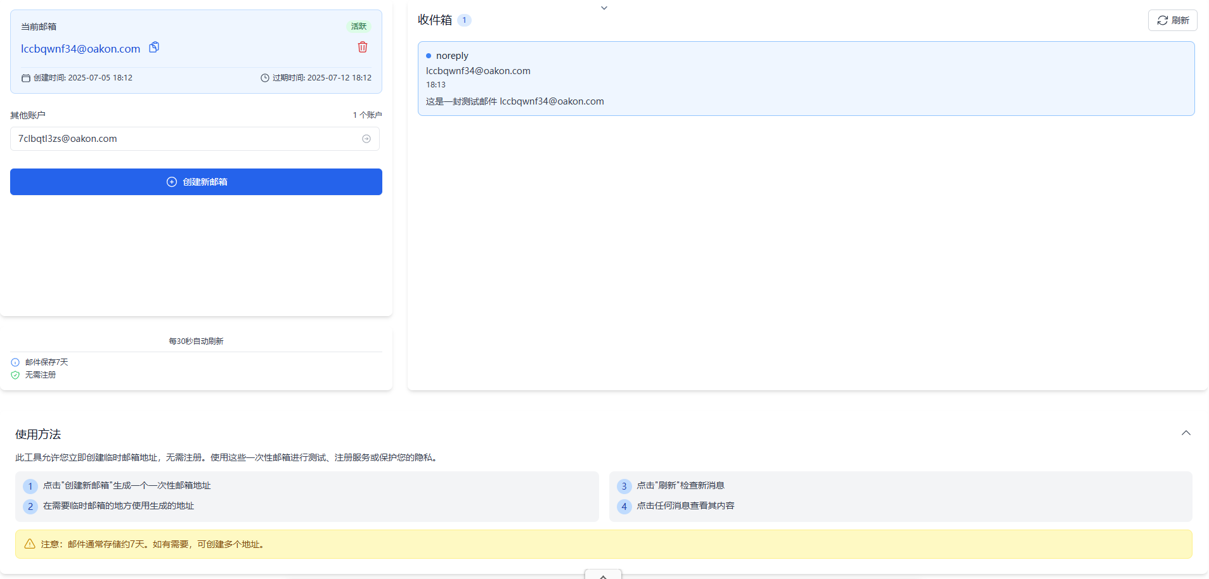Click the warning triangle in the yellow notice
Screen dimensions: 1209x579
pyautogui.click(x=28, y=544)
